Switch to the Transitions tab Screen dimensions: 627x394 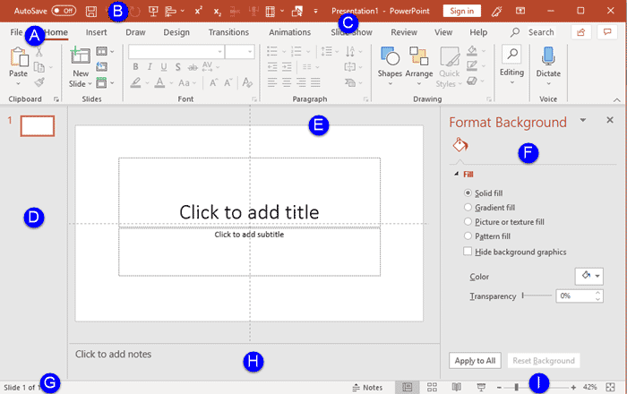pyautogui.click(x=228, y=32)
